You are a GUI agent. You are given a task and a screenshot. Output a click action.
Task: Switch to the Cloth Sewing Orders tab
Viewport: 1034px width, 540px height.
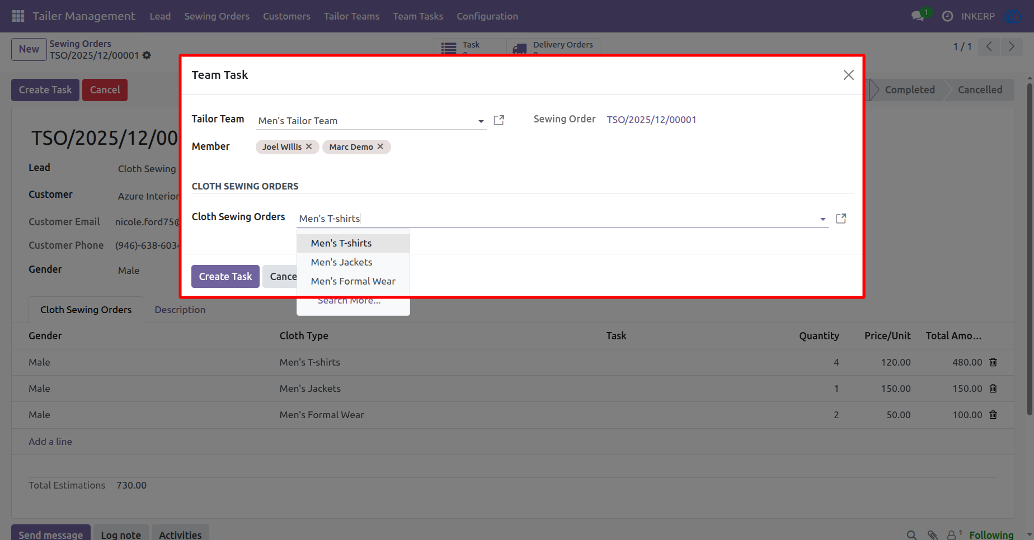tap(86, 310)
